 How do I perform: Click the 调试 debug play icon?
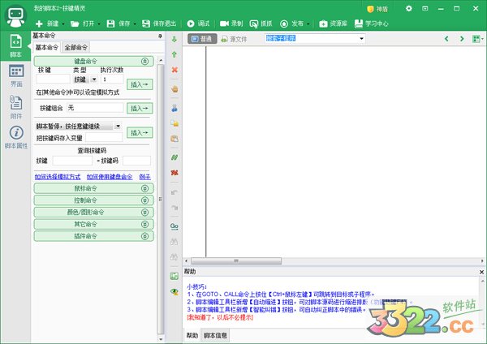(191, 24)
